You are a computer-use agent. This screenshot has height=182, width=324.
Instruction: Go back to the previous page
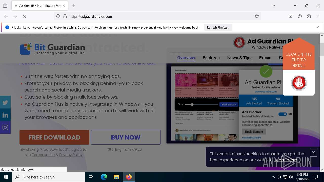[6, 16]
